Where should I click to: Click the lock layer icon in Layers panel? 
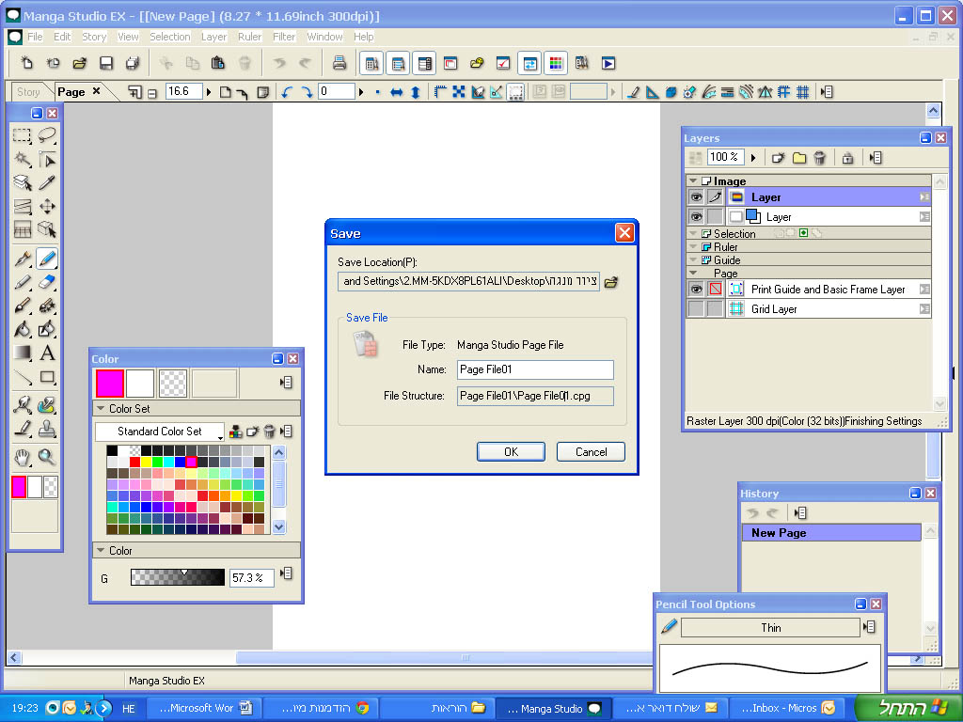tap(847, 158)
